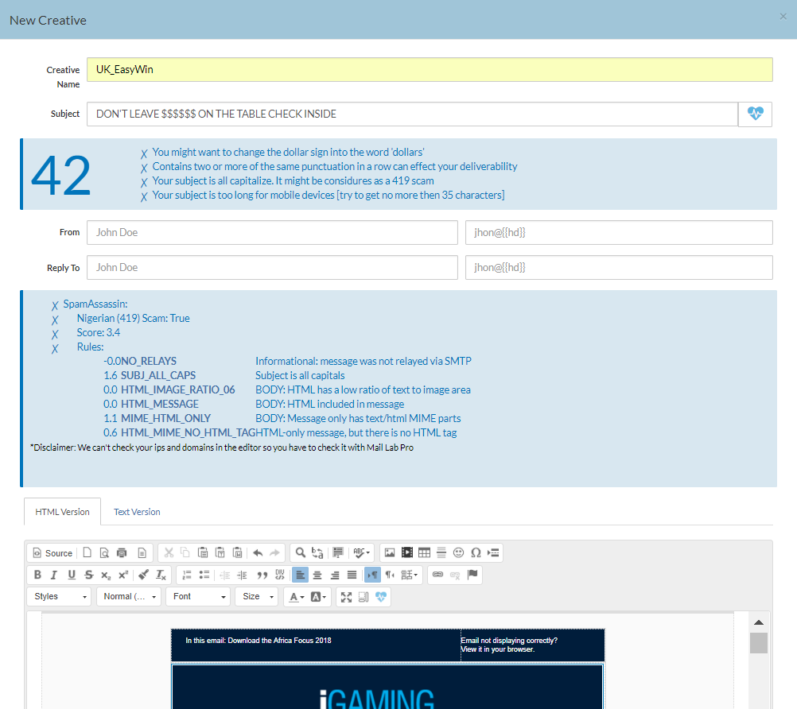Toggle Bold formatting

pyautogui.click(x=37, y=575)
